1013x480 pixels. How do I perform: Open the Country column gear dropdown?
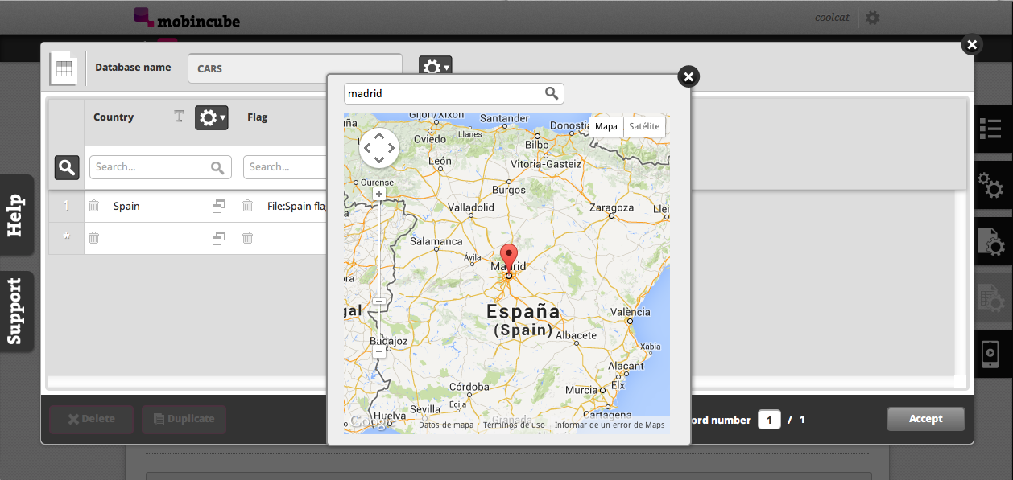pyautogui.click(x=212, y=117)
